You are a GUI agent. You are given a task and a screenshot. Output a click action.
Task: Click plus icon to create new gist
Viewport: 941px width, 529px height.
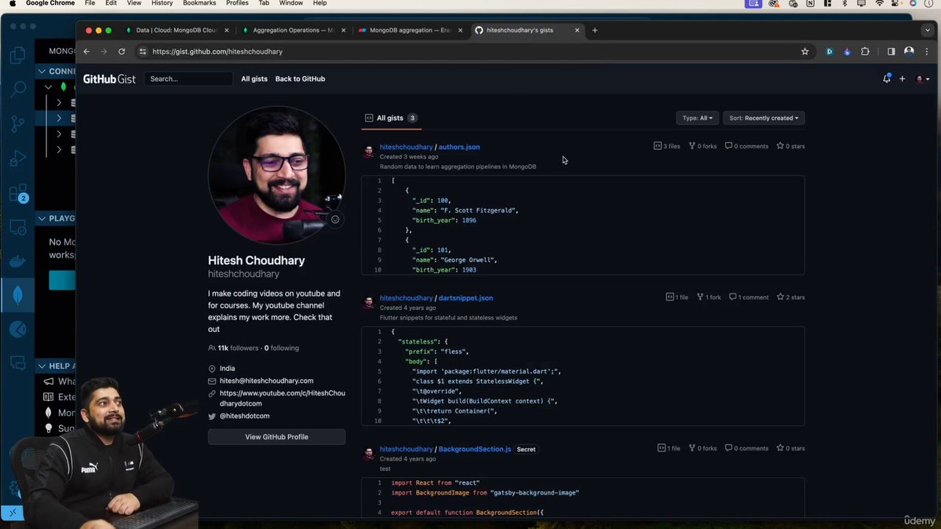coord(902,78)
